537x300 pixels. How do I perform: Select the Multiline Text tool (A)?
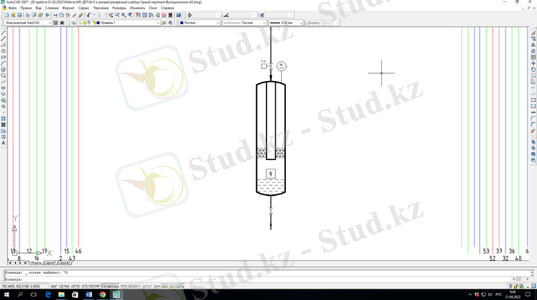point(3,143)
